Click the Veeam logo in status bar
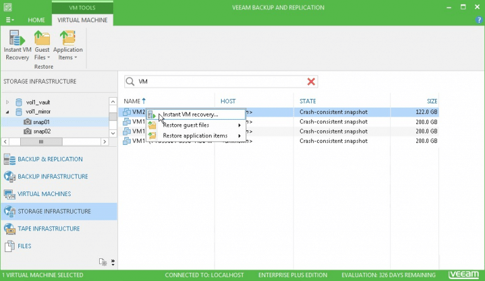485x281 pixels. coord(464,275)
